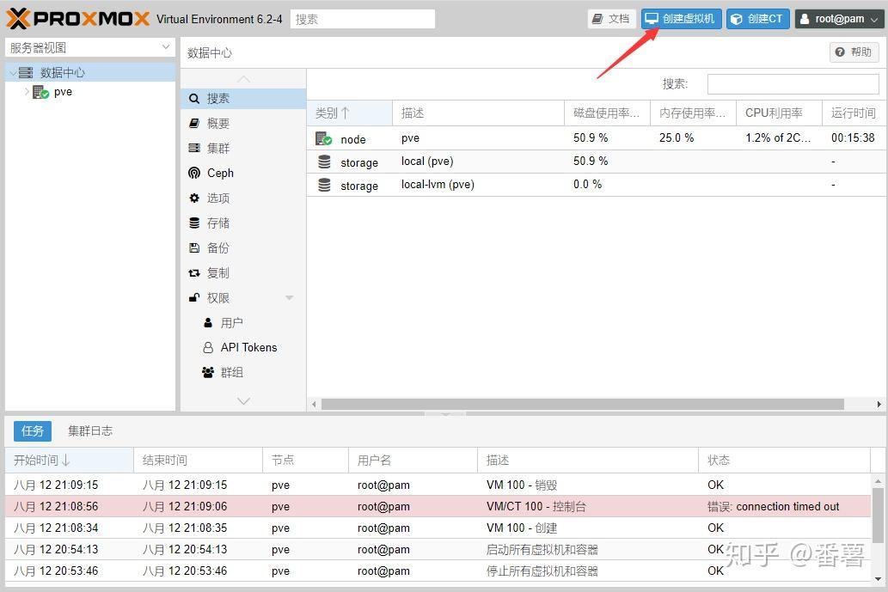Viewport: 888px width, 592px height.
Task: Expand the pve node in the tree
Action: 27,92
